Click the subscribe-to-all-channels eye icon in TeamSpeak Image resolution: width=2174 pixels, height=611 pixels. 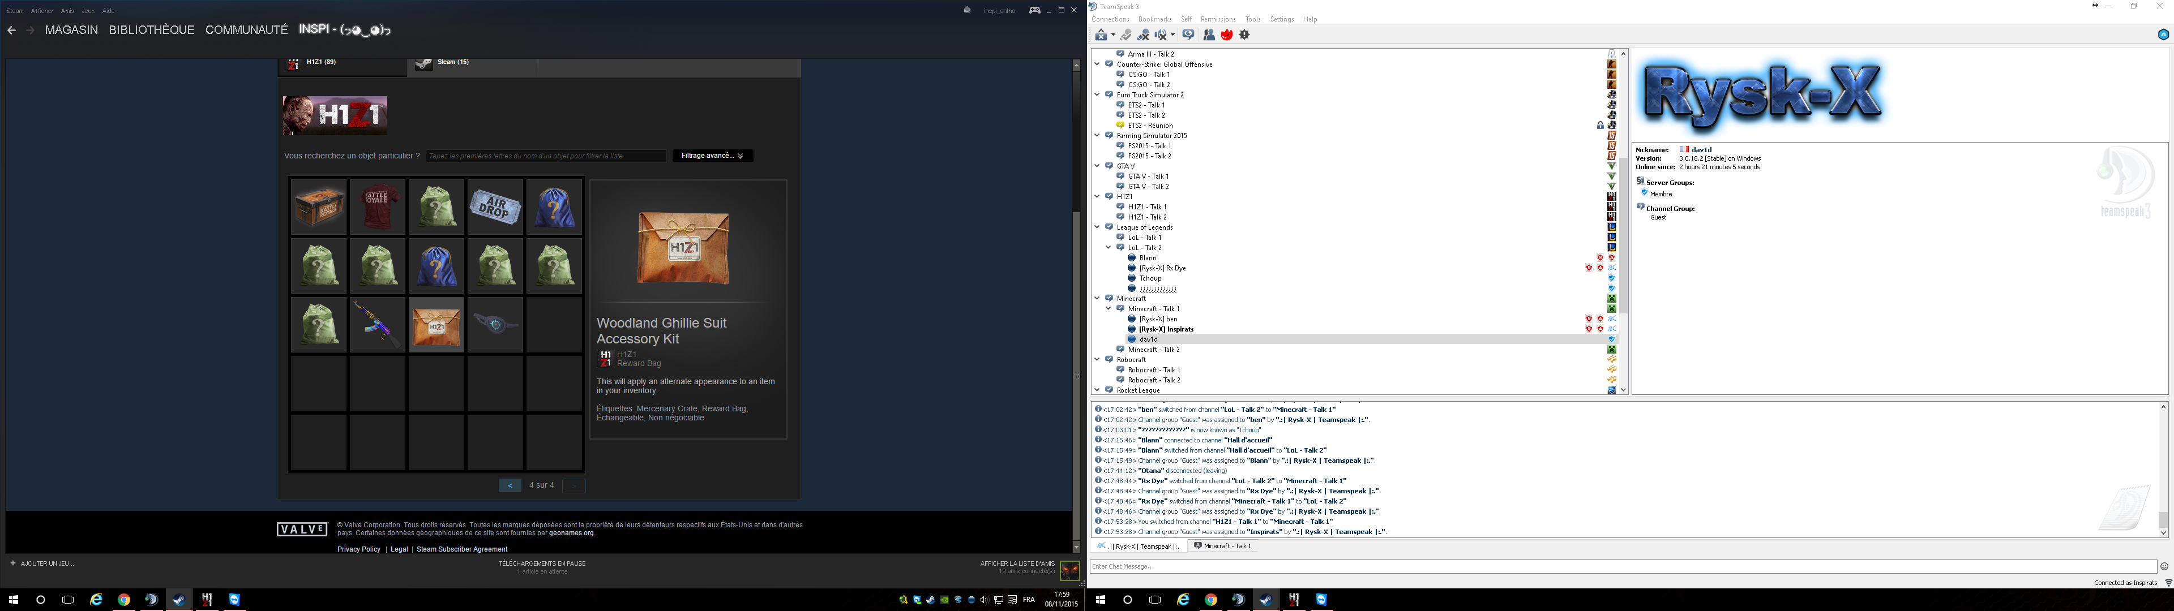(x=1188, y=35)
